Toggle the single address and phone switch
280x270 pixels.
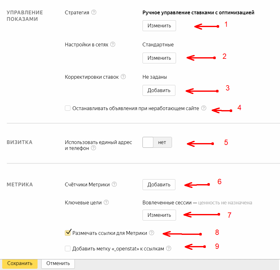click(157, 142)
